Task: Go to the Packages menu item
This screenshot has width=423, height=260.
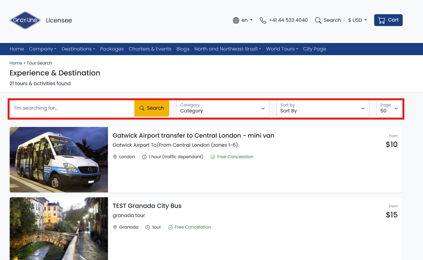Action: pyautogui.click(x=112, y=49)
